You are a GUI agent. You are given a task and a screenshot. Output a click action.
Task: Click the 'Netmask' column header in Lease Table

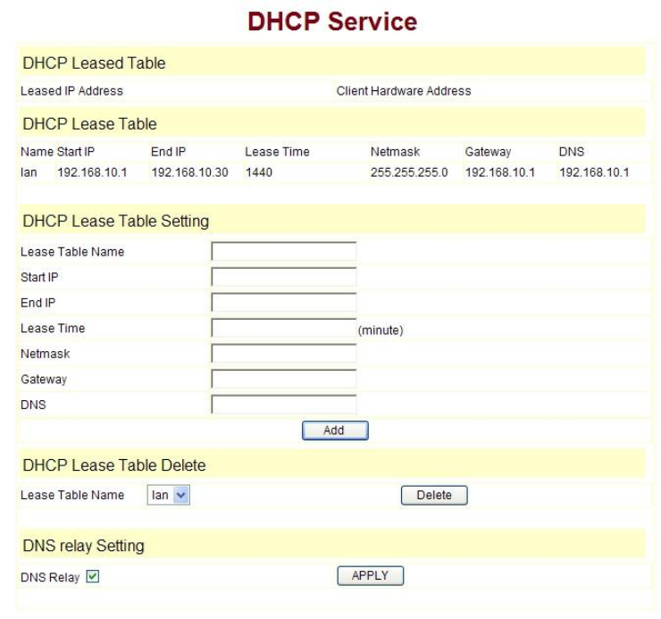395,152
